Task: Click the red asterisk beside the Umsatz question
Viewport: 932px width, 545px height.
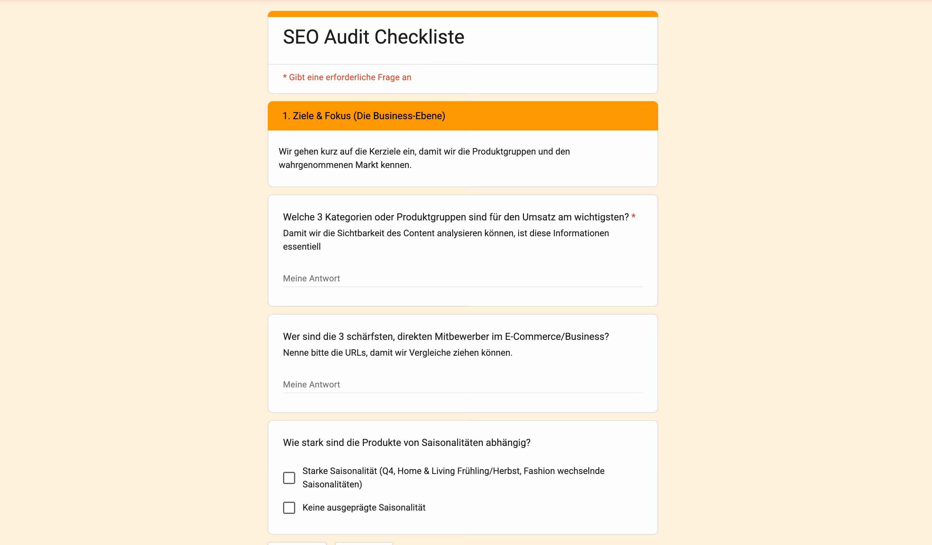Action: [x=633, y=216]
